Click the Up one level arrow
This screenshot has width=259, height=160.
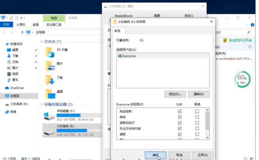pyautogui.click(x=22, y=32)
